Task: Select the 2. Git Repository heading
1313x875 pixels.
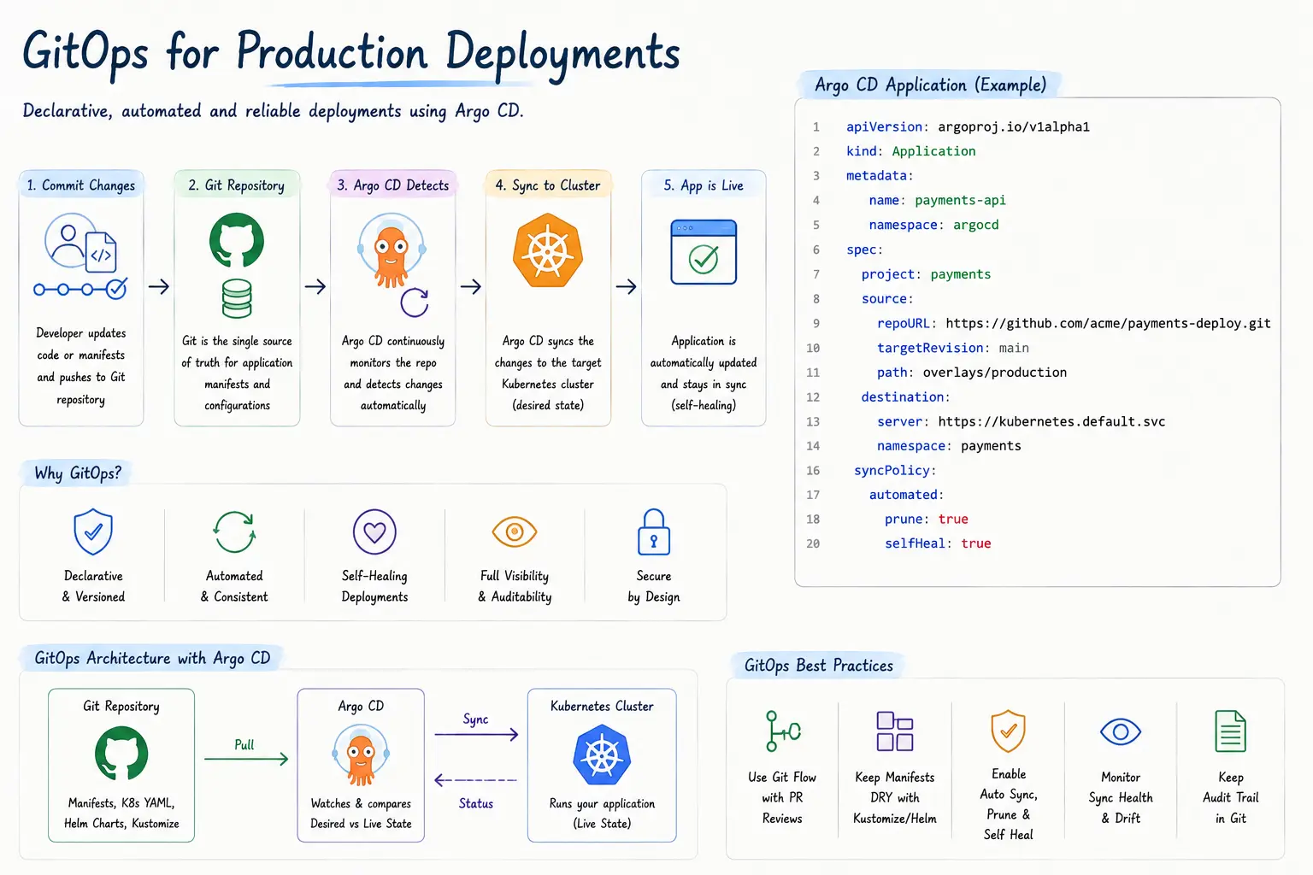Action: 237,185
